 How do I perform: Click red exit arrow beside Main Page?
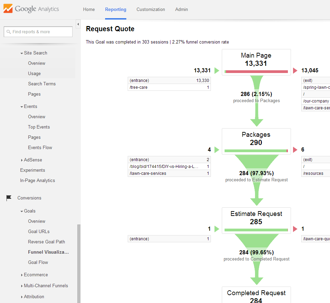[x=295, y=71]
